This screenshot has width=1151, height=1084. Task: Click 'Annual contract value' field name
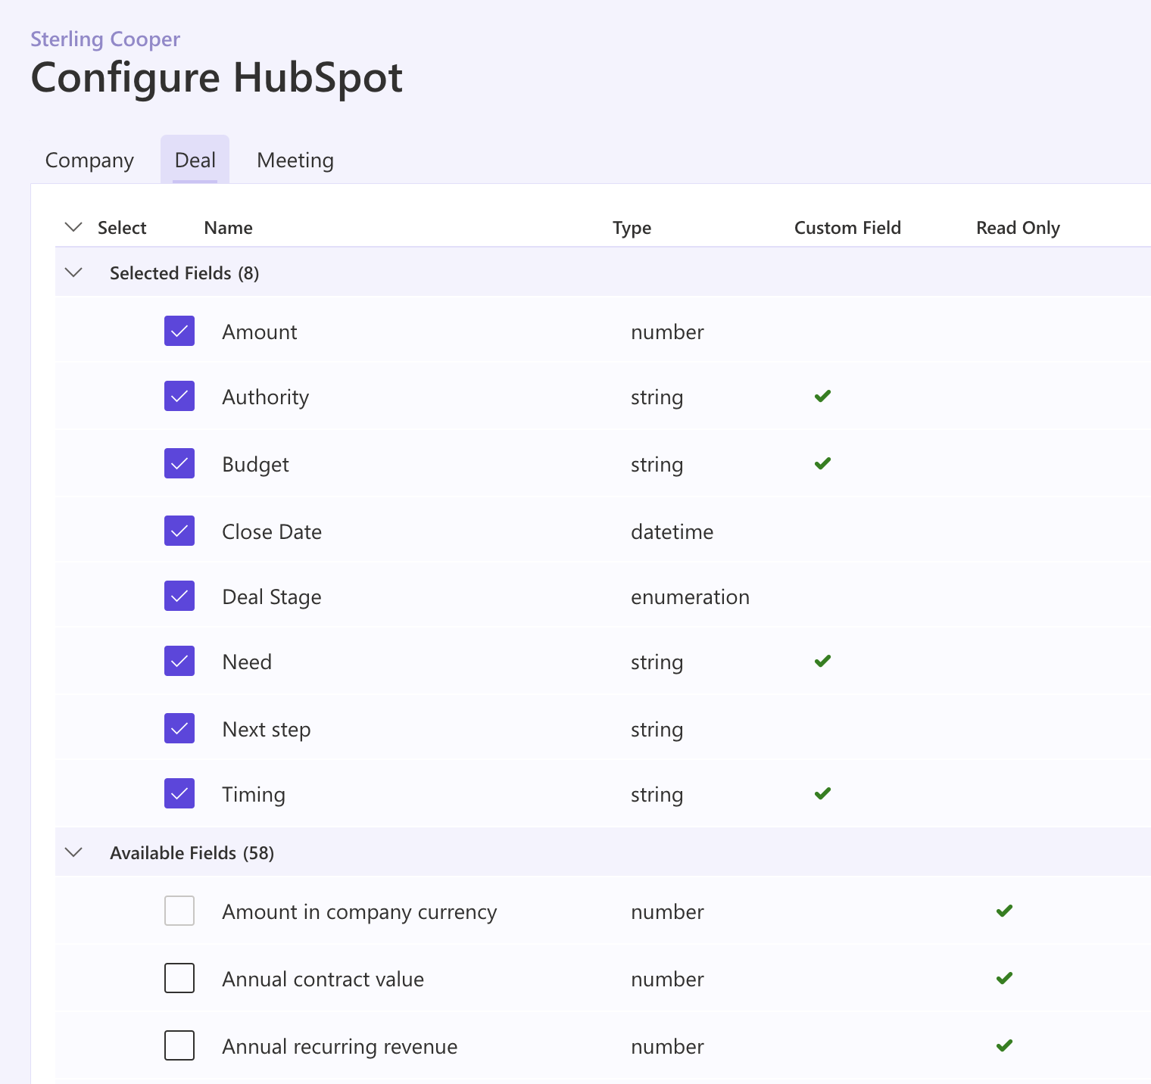(x=323, y=979)
